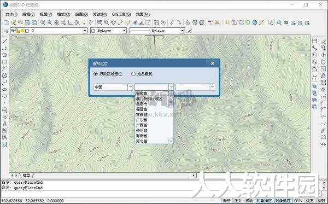Open the ByLayer color dropdown
The height and width of the screenshot is (204, 328).
coord(124,31)
